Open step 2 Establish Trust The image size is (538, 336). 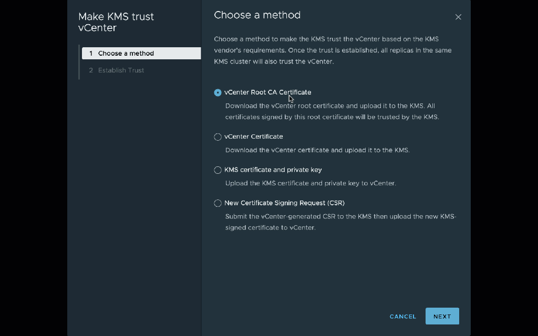(121, 70)
